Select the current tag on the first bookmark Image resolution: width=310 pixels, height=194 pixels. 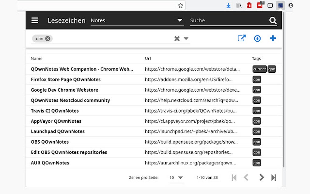tap(260, 69)
